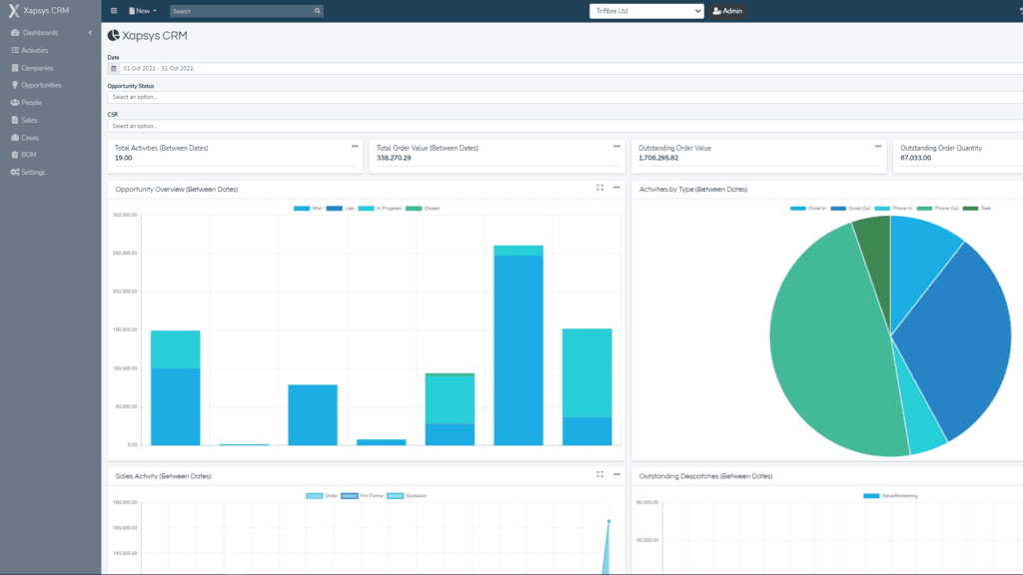Click the Quotation legend color swatch
Image resolution: width=1023 pixels, height=575 pixels.
(x=395, y=496)
